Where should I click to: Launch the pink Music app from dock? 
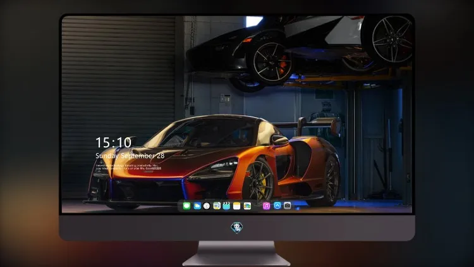click(266, 206)
